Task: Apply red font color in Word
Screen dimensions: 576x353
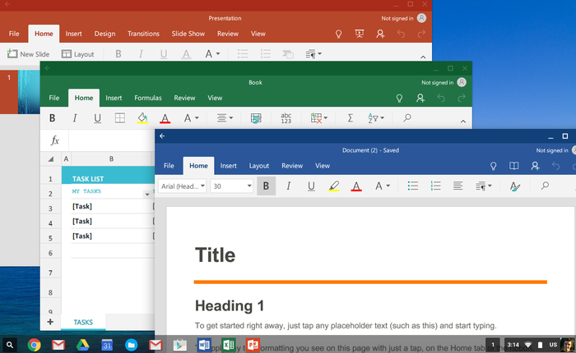Action: tap(356, 186)
